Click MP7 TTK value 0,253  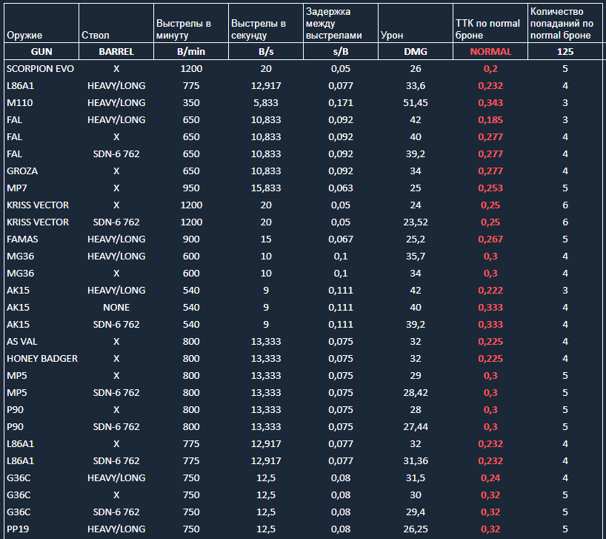pos(490,188)
